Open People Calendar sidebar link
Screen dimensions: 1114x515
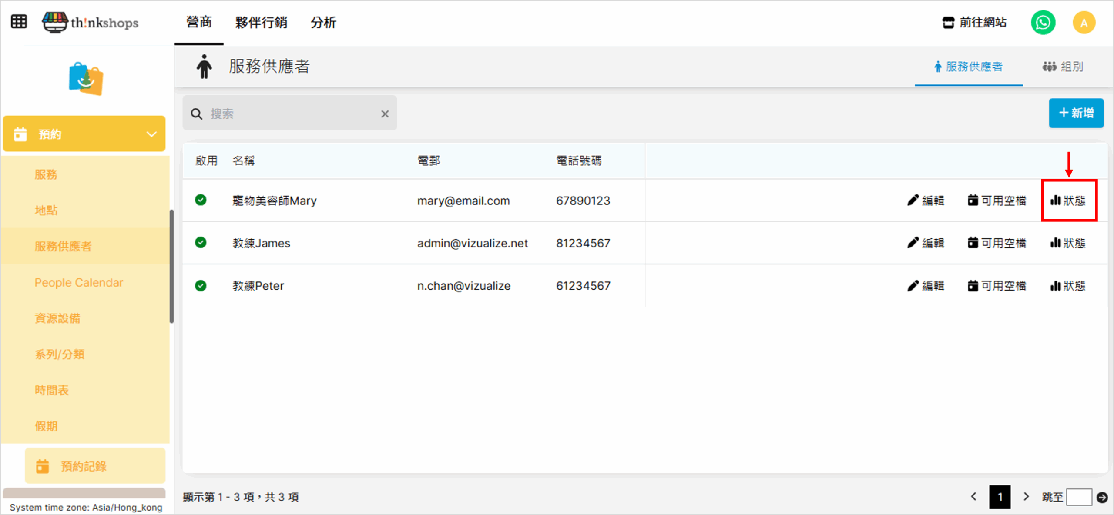pos(79,283)
